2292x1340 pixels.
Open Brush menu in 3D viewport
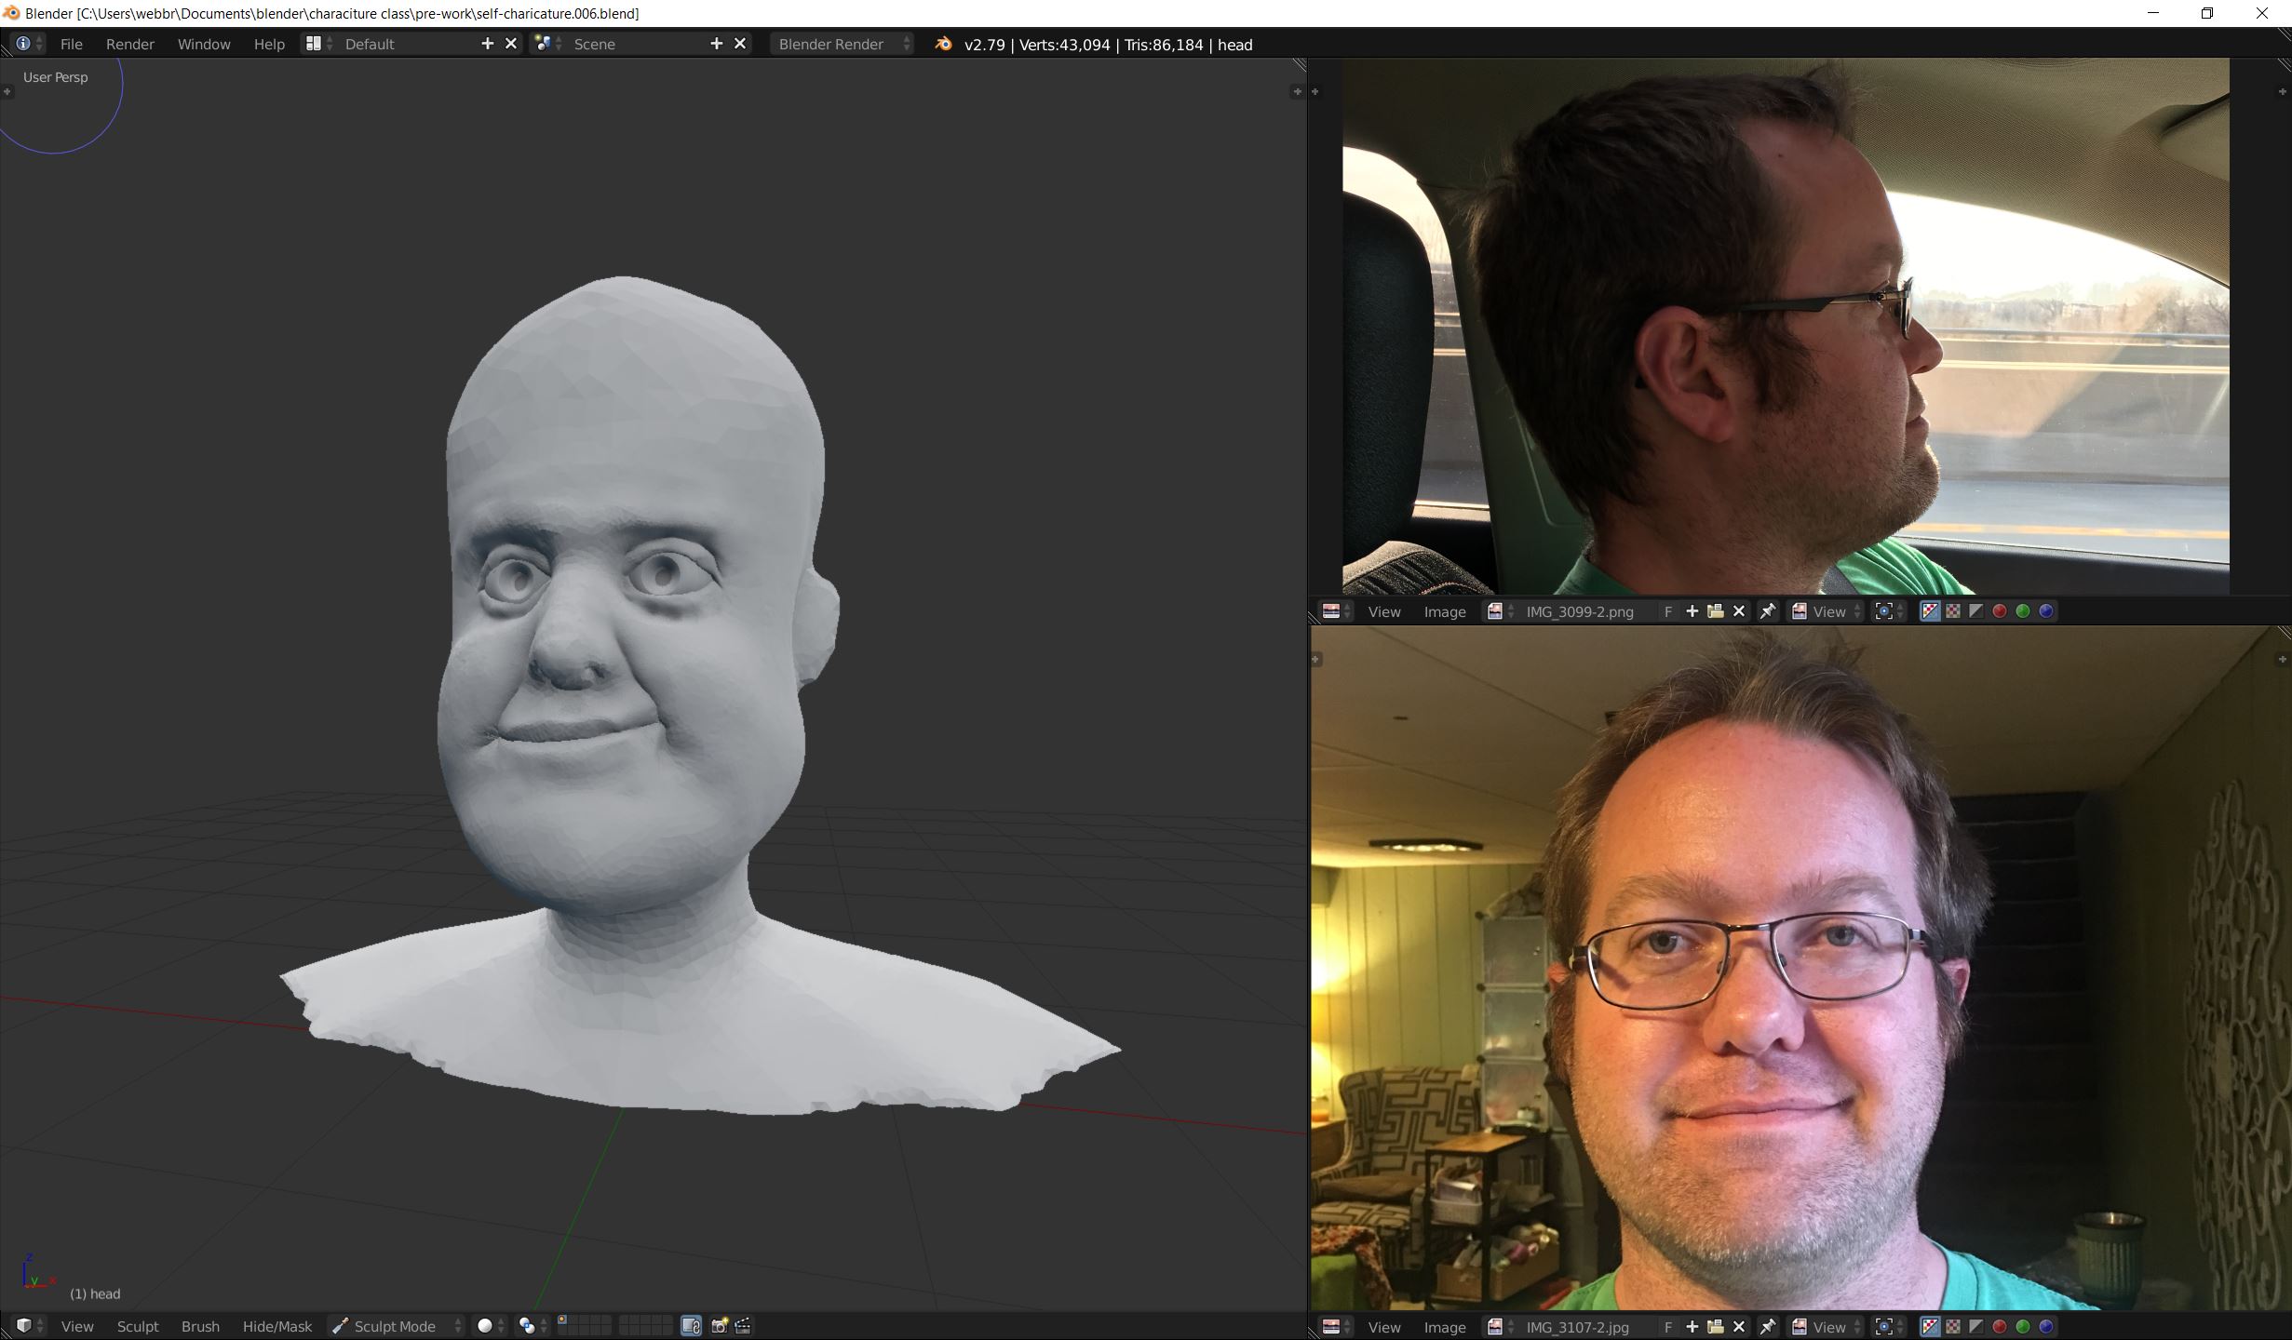pos(200,1326)
